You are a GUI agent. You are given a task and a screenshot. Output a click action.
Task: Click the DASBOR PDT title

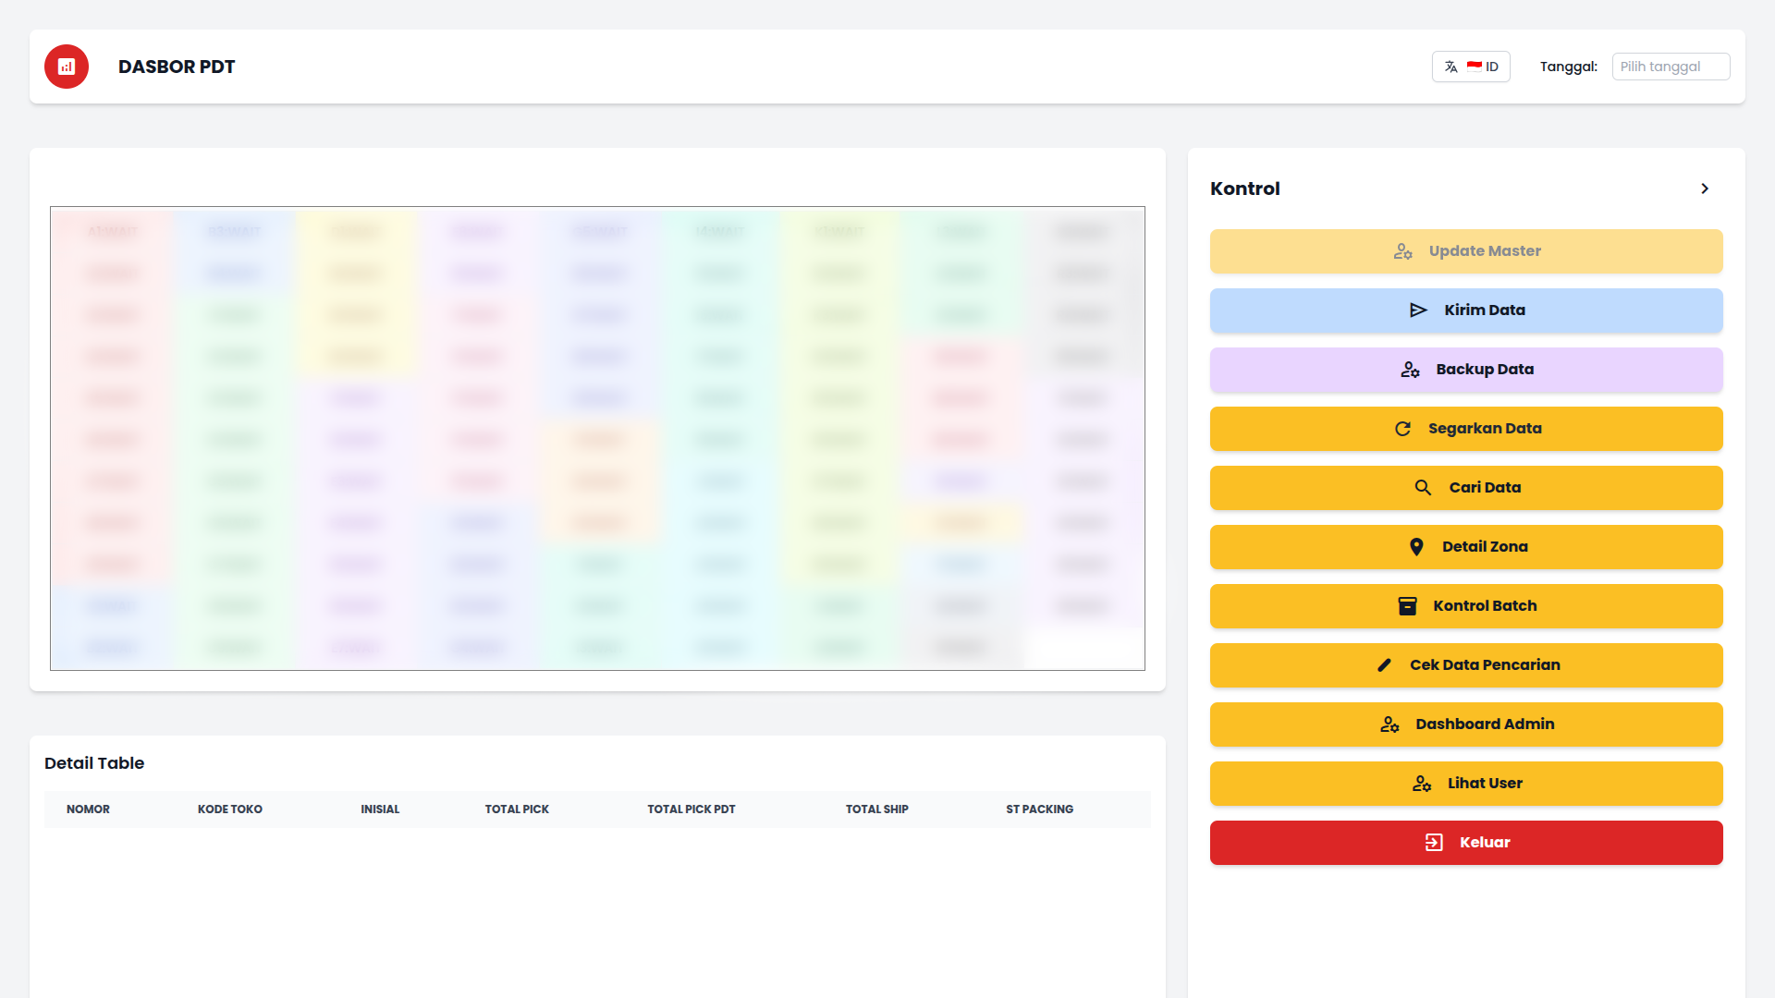pos(177,67)
